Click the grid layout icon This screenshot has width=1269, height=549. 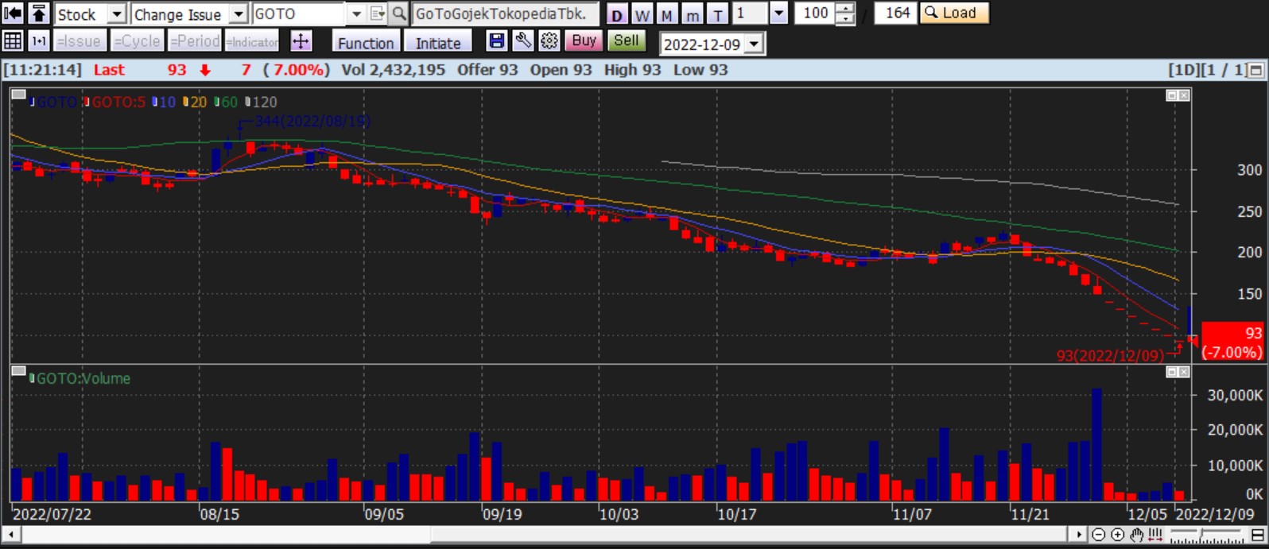(x=13, y=41)
